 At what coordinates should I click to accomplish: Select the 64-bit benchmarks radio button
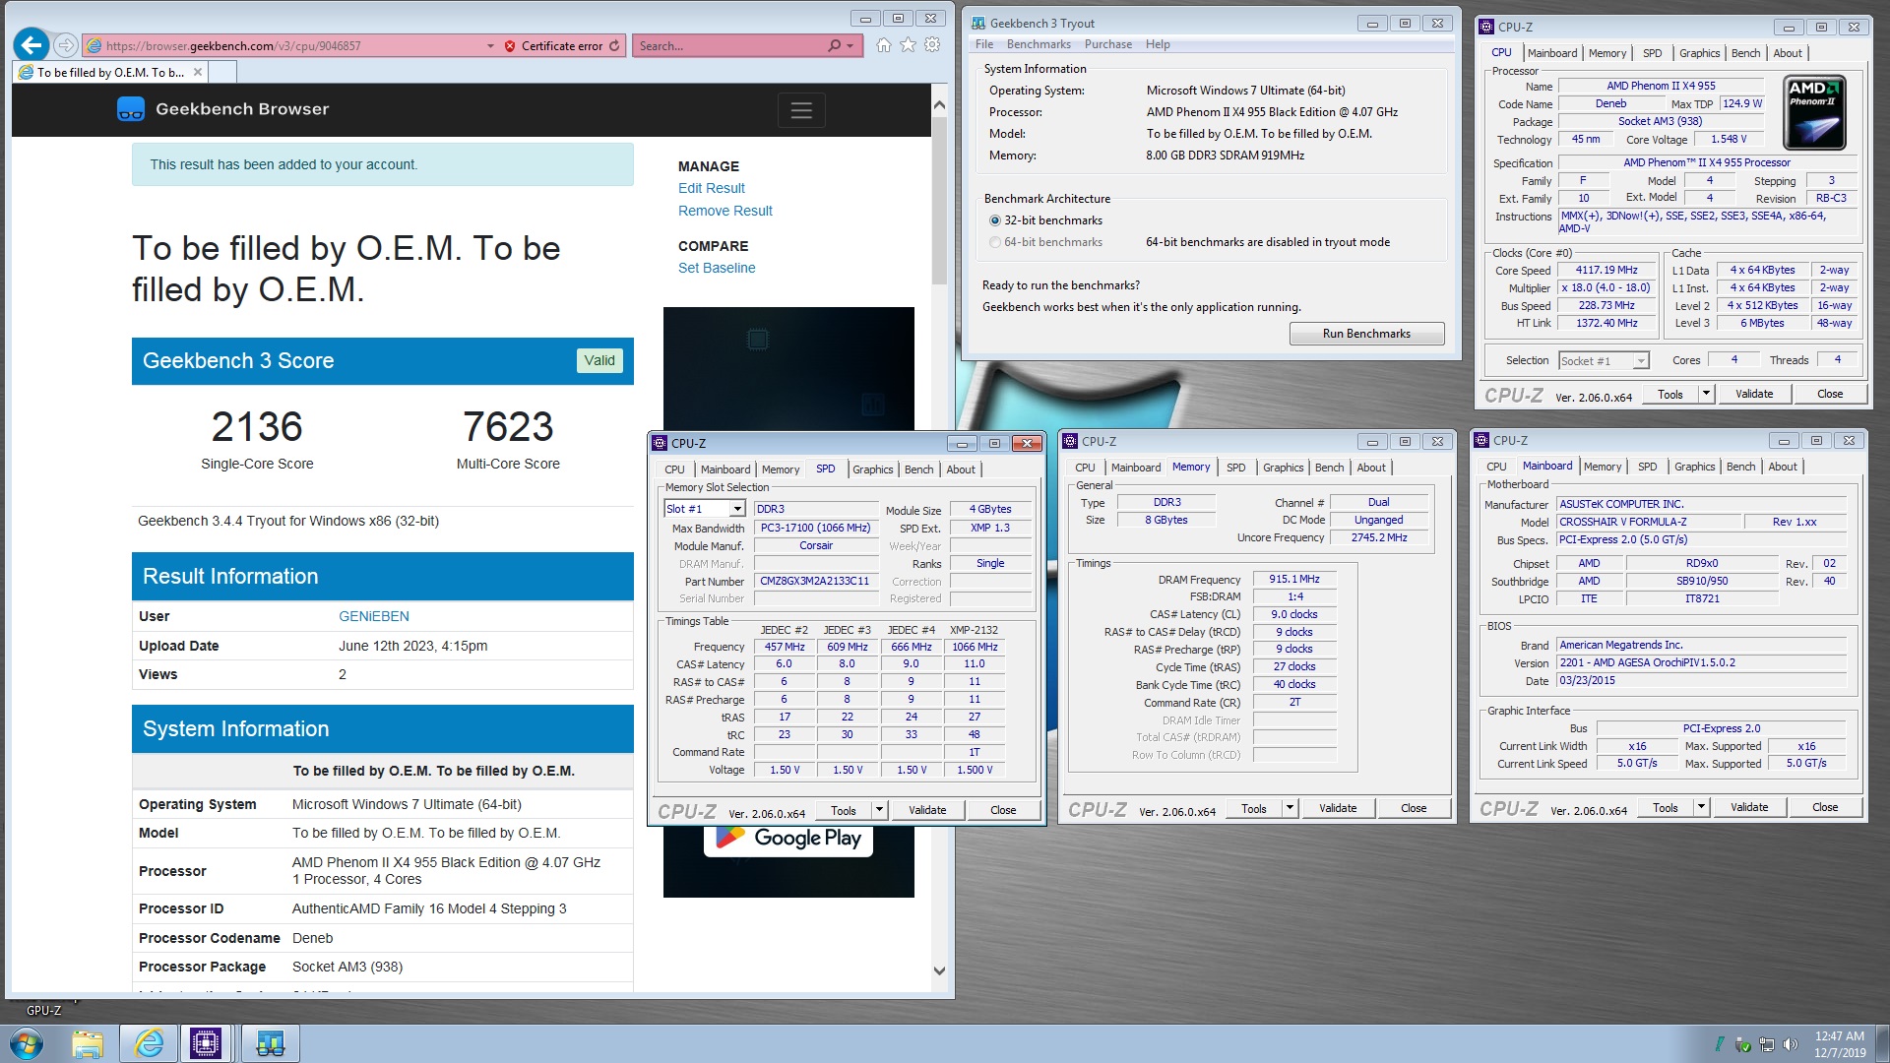click(995, 242)
